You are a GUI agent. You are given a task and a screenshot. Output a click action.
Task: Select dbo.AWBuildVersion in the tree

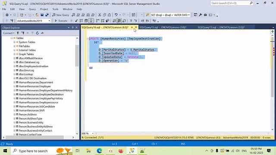click(31, 58)
